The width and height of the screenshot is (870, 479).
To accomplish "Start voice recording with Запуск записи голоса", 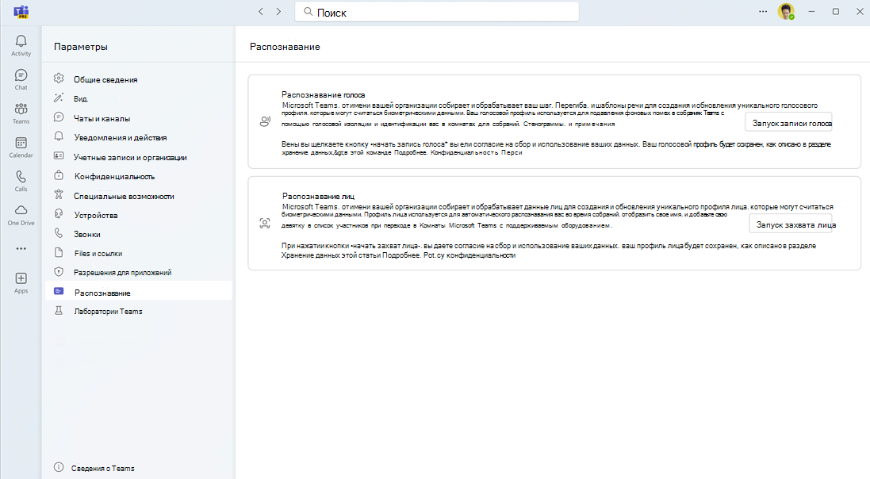I will [x=788, y=123].
